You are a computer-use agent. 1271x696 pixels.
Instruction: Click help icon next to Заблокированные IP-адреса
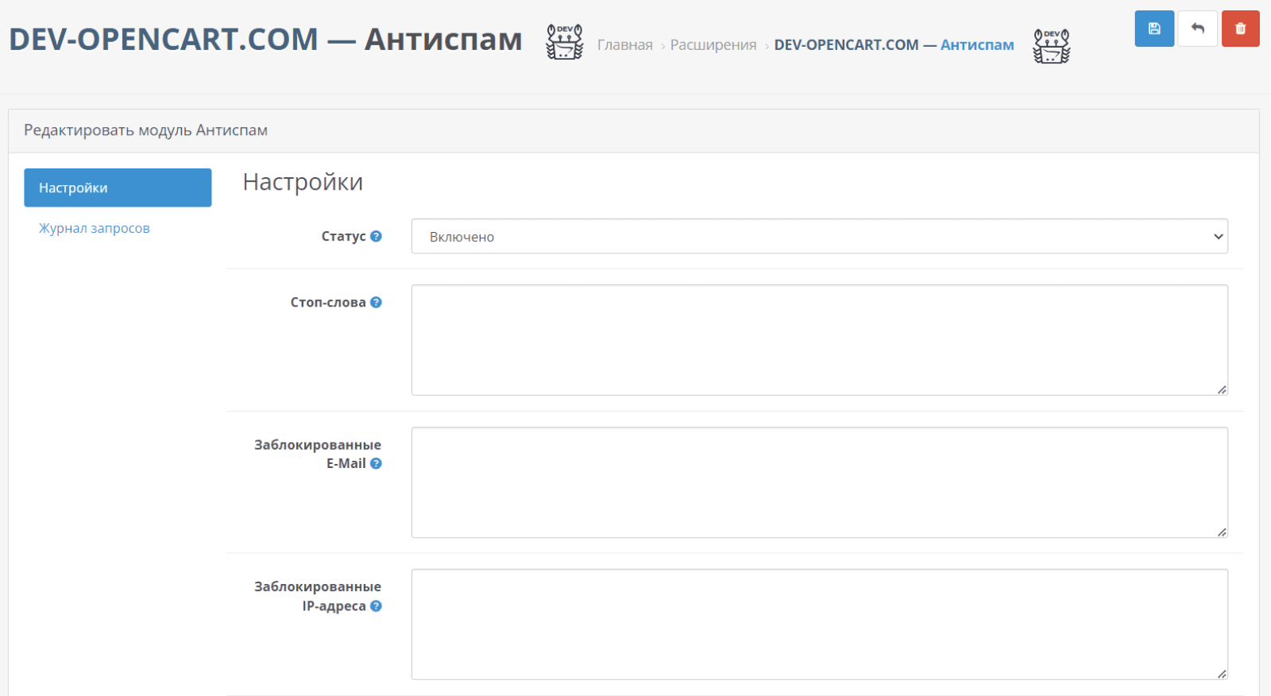377,605
